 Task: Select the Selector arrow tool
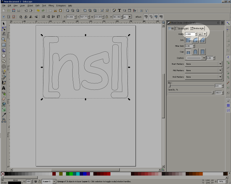(x=4, y=23)
